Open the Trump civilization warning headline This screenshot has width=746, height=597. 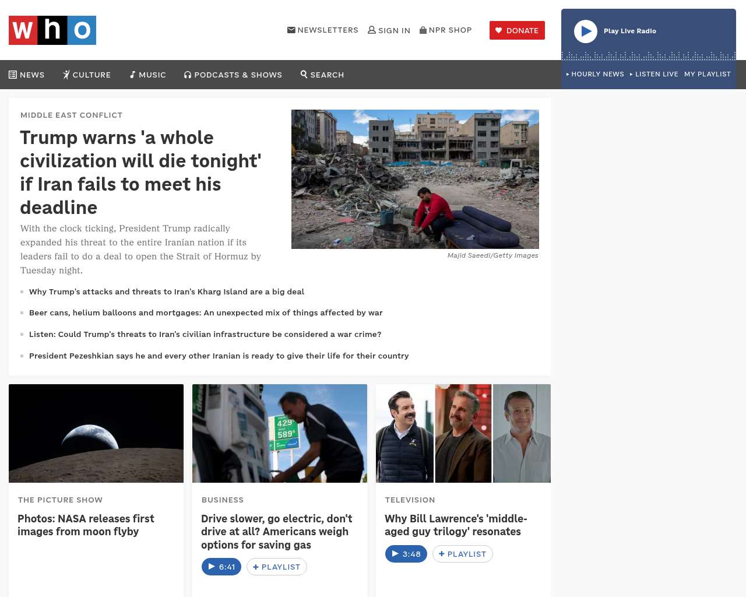point(140,173)
